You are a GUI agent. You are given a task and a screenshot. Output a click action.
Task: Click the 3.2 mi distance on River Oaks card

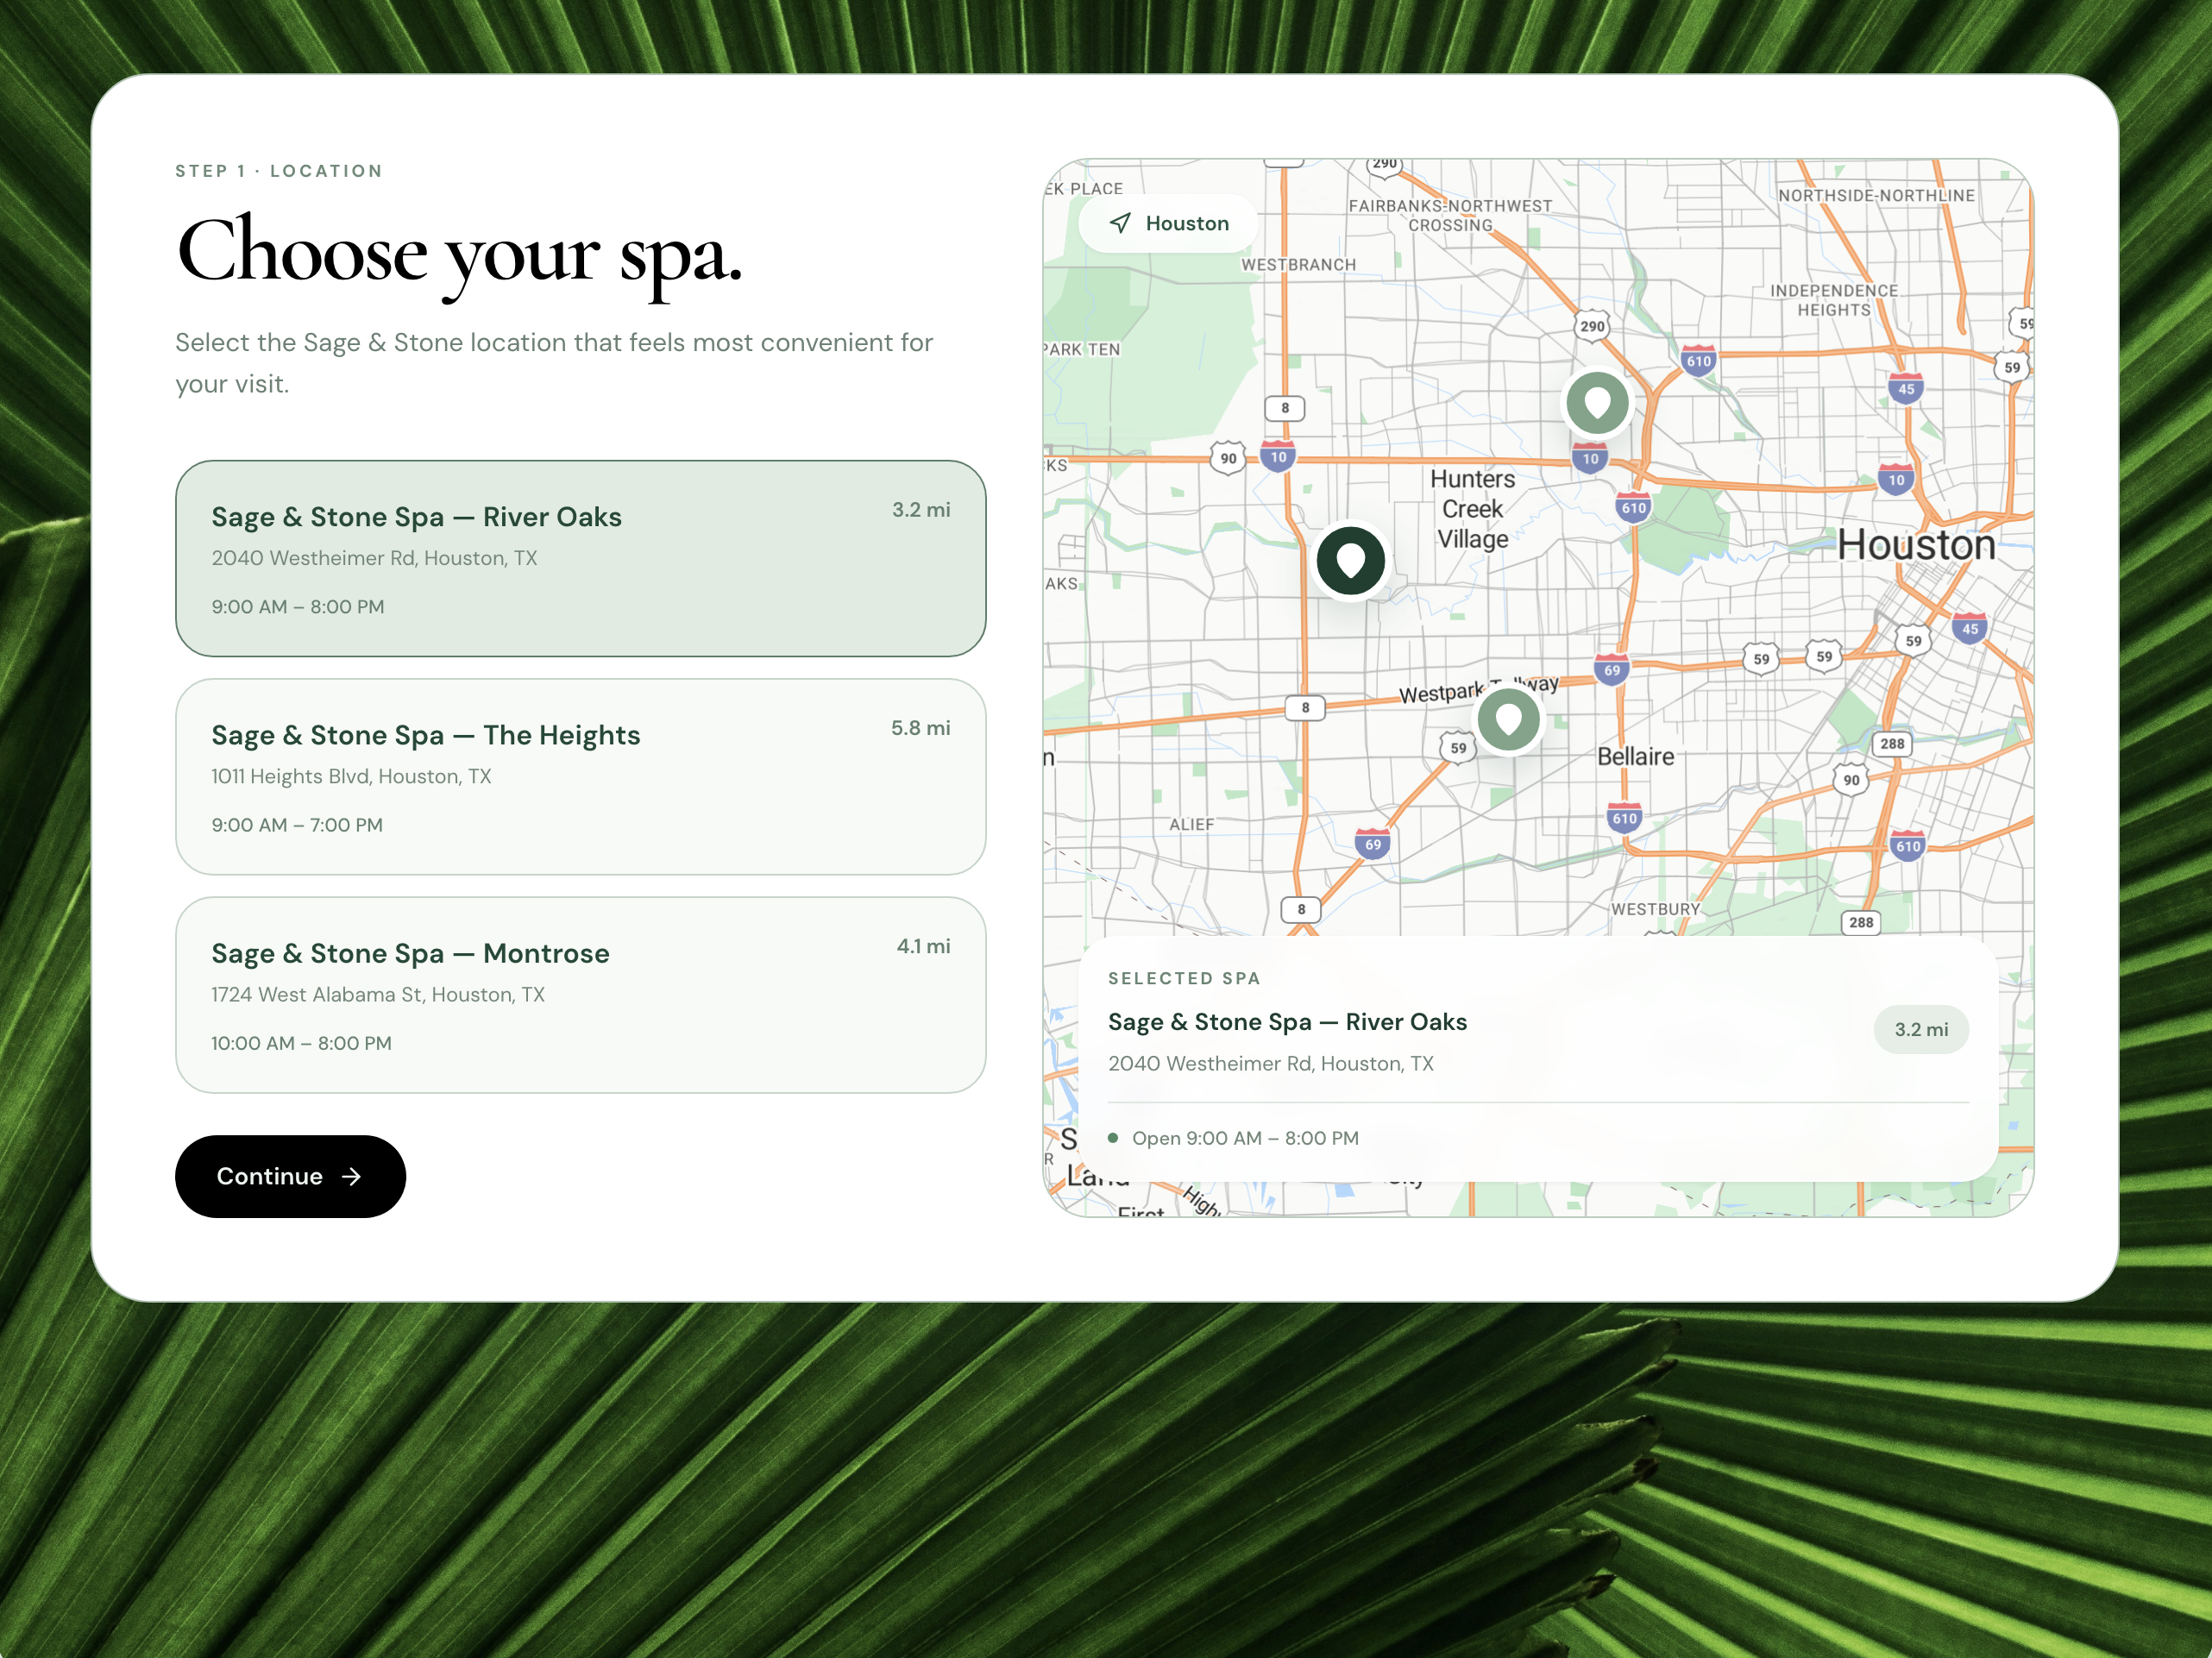[921, 510]
